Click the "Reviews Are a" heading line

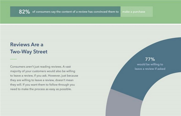26,45
